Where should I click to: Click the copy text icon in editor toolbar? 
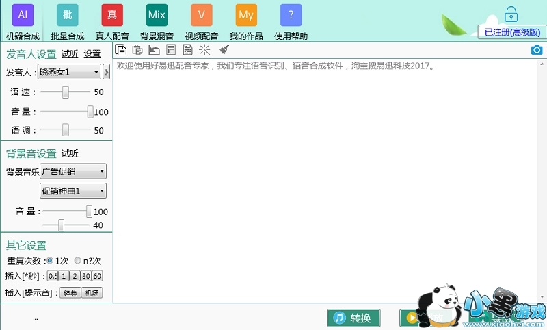coord(121,49)
